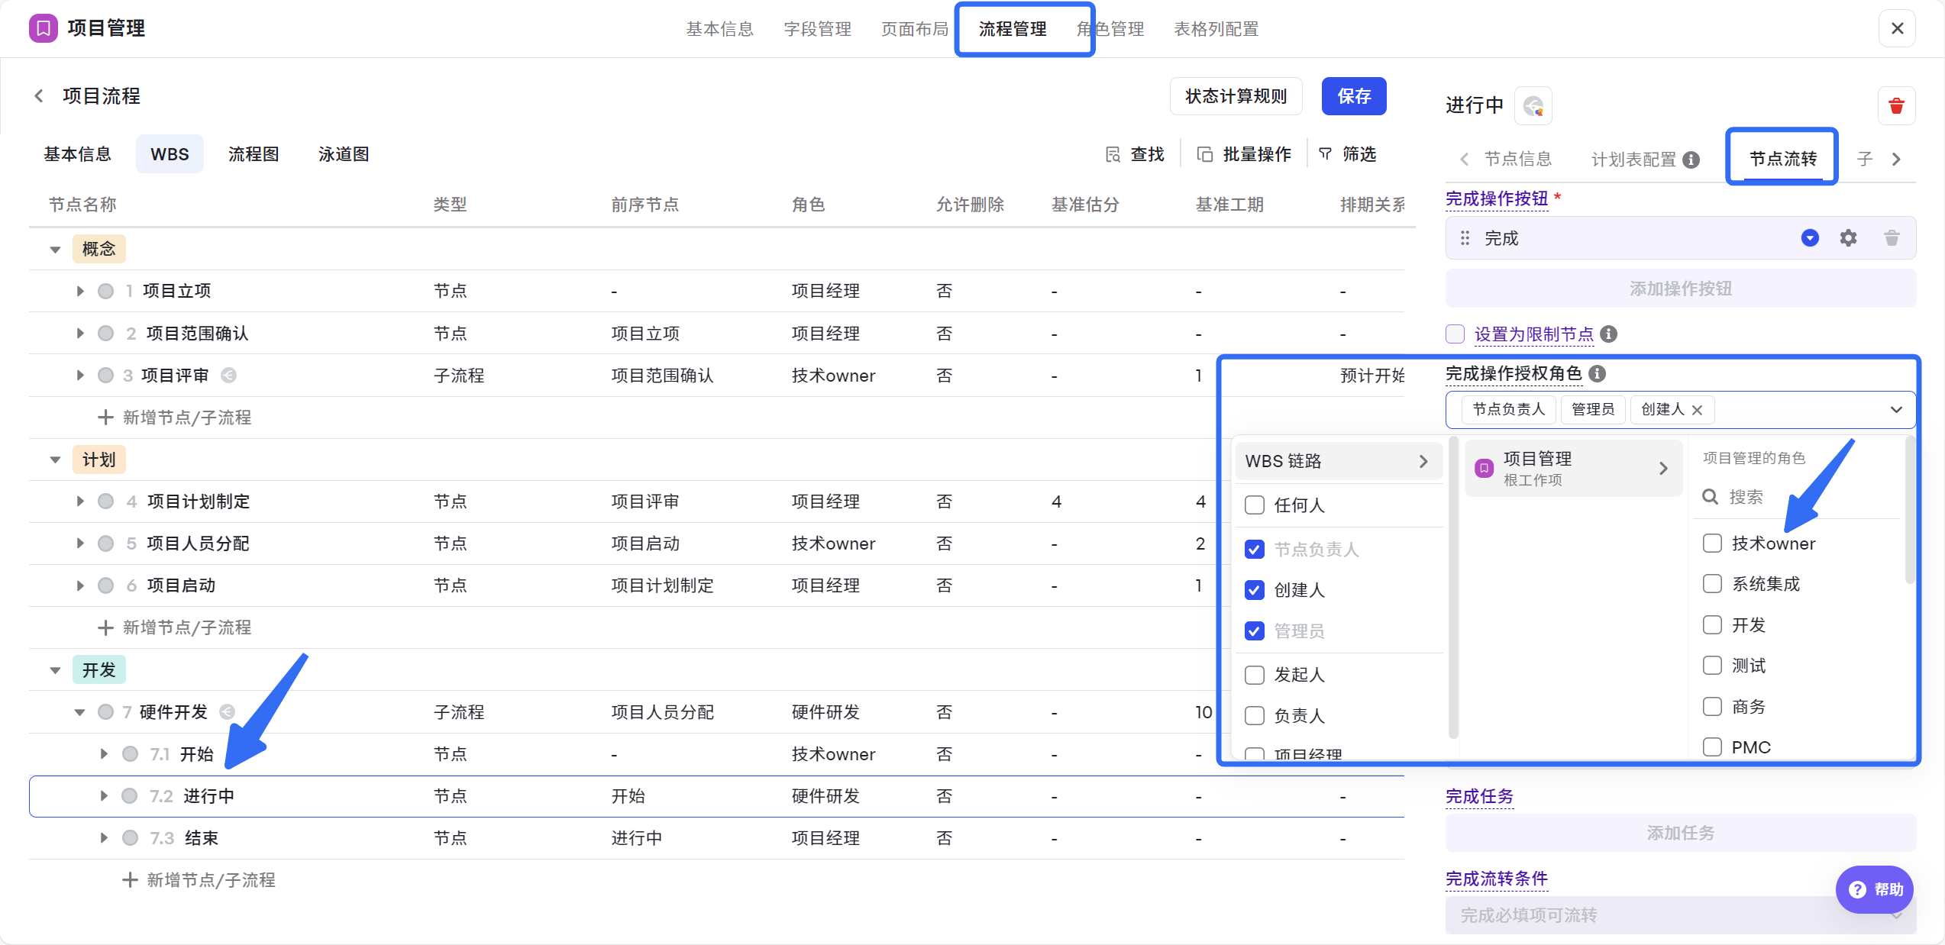Click status circle of 项目立项 row
This screenshot has width=1945, height=945.
(x=106, y=291)
